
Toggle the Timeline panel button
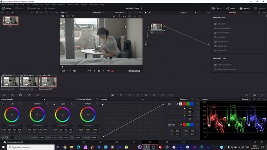click(50, 8)
